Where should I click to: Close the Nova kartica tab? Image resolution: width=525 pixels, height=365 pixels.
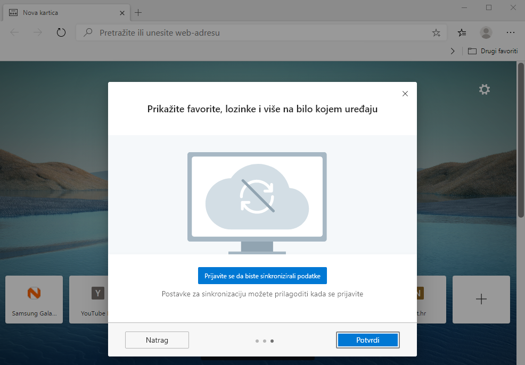click(122, 12)
